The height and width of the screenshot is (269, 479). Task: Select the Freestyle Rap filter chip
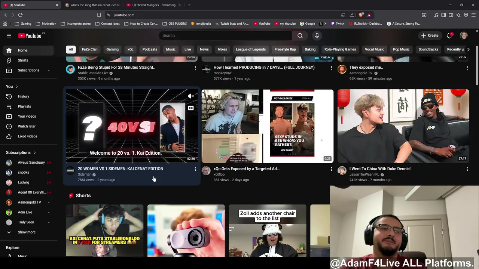coord(285,49)
